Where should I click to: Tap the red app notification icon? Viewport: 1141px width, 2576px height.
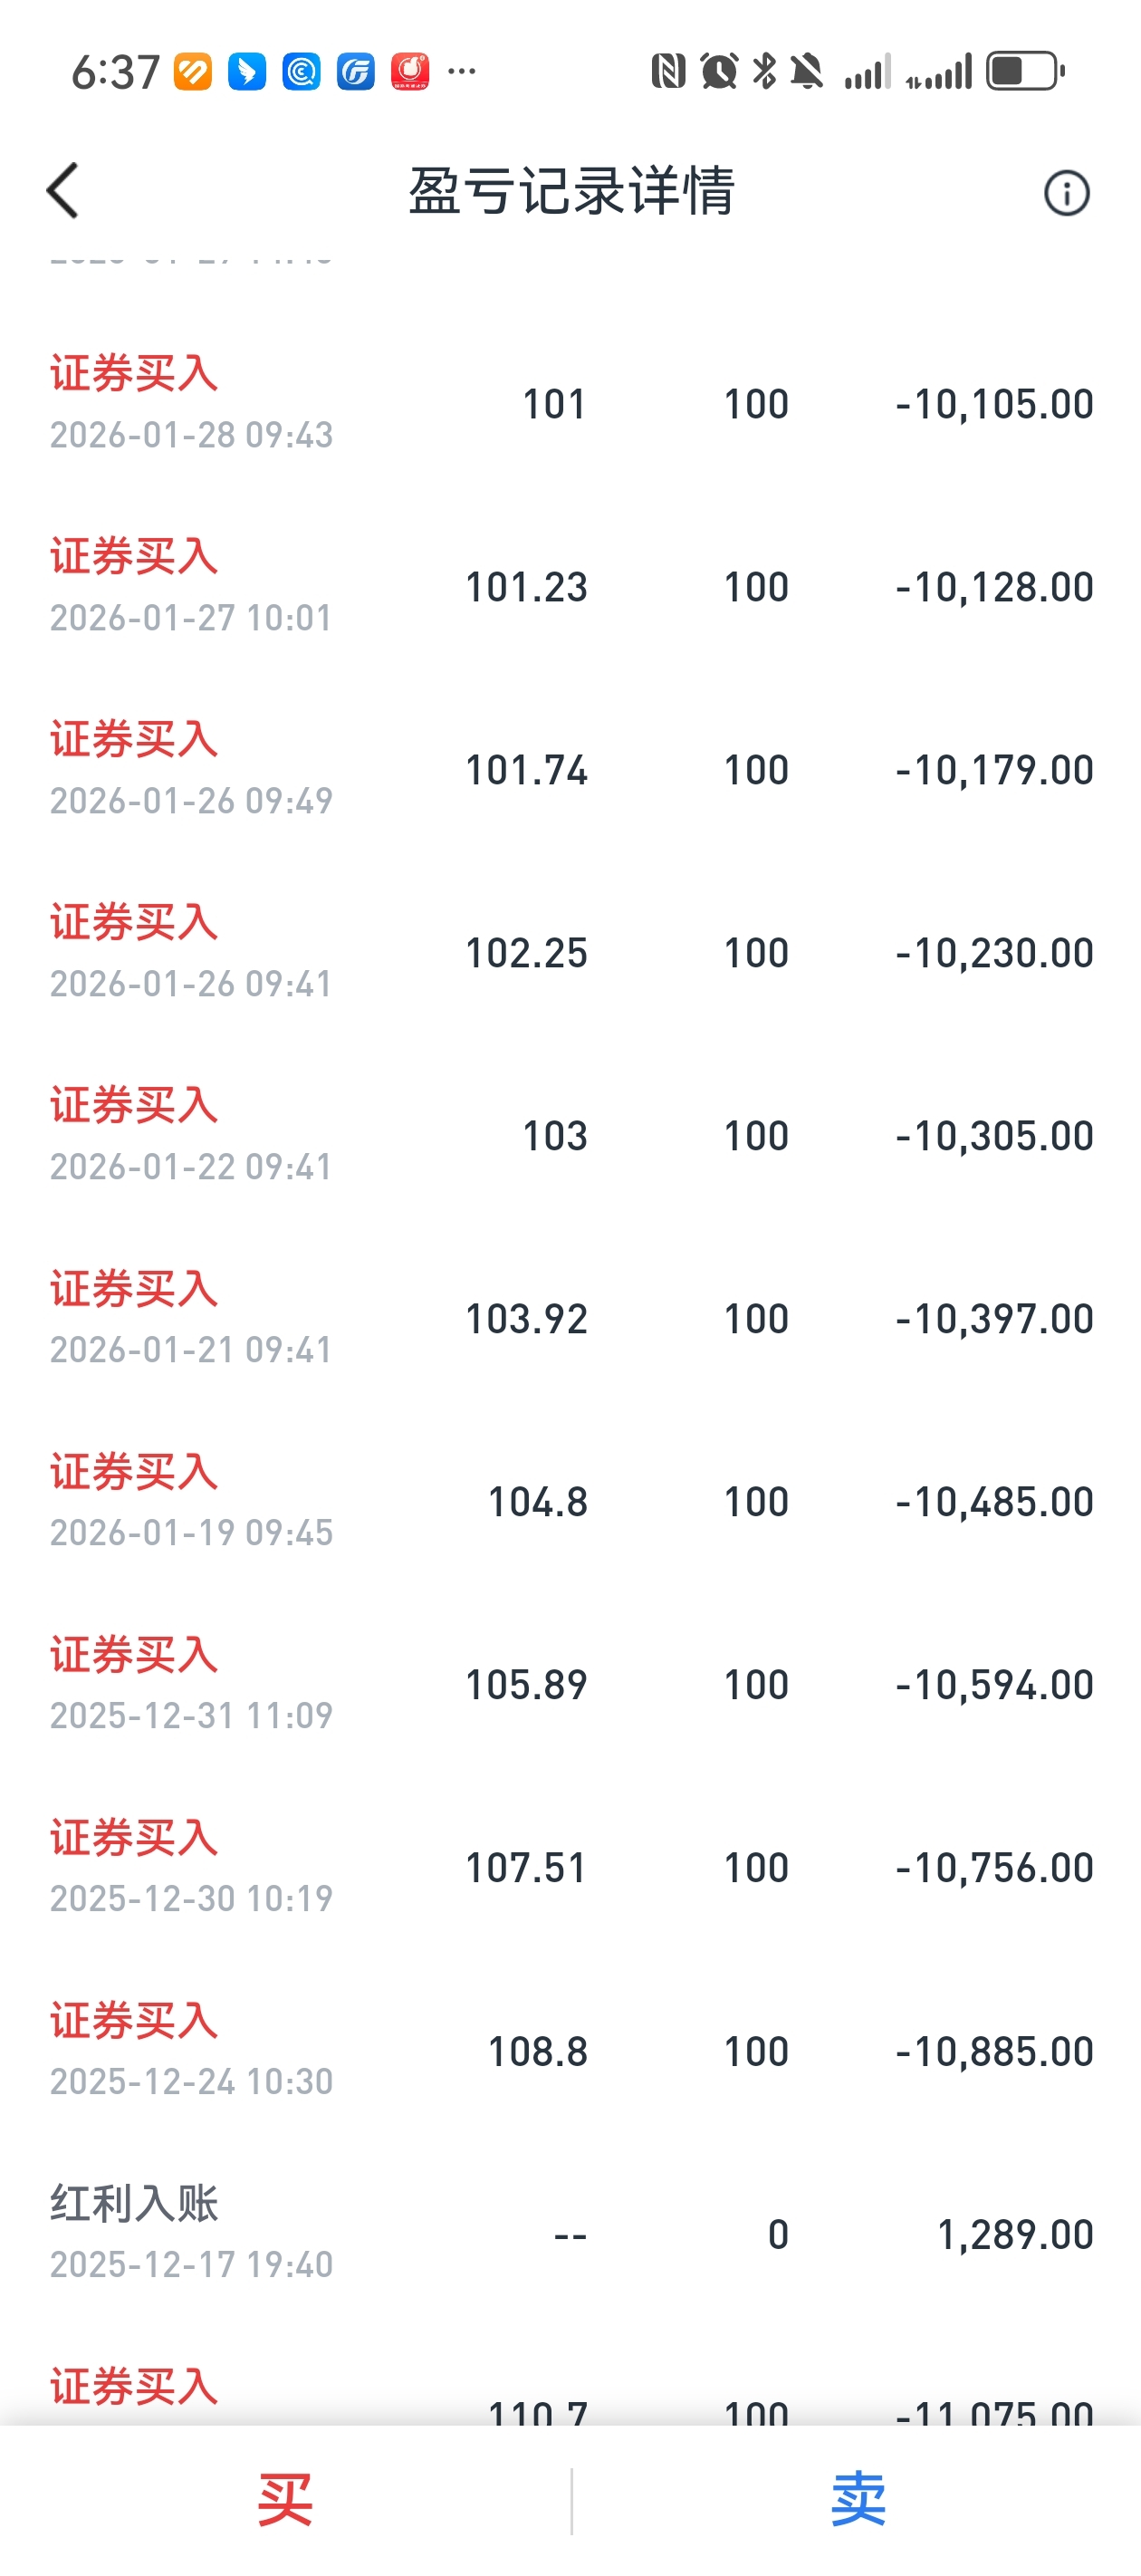pyautogui.click(x=410, y=72)
